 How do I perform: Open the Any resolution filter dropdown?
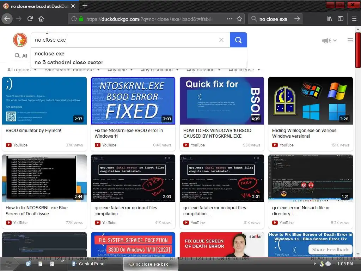pos(160,70)
